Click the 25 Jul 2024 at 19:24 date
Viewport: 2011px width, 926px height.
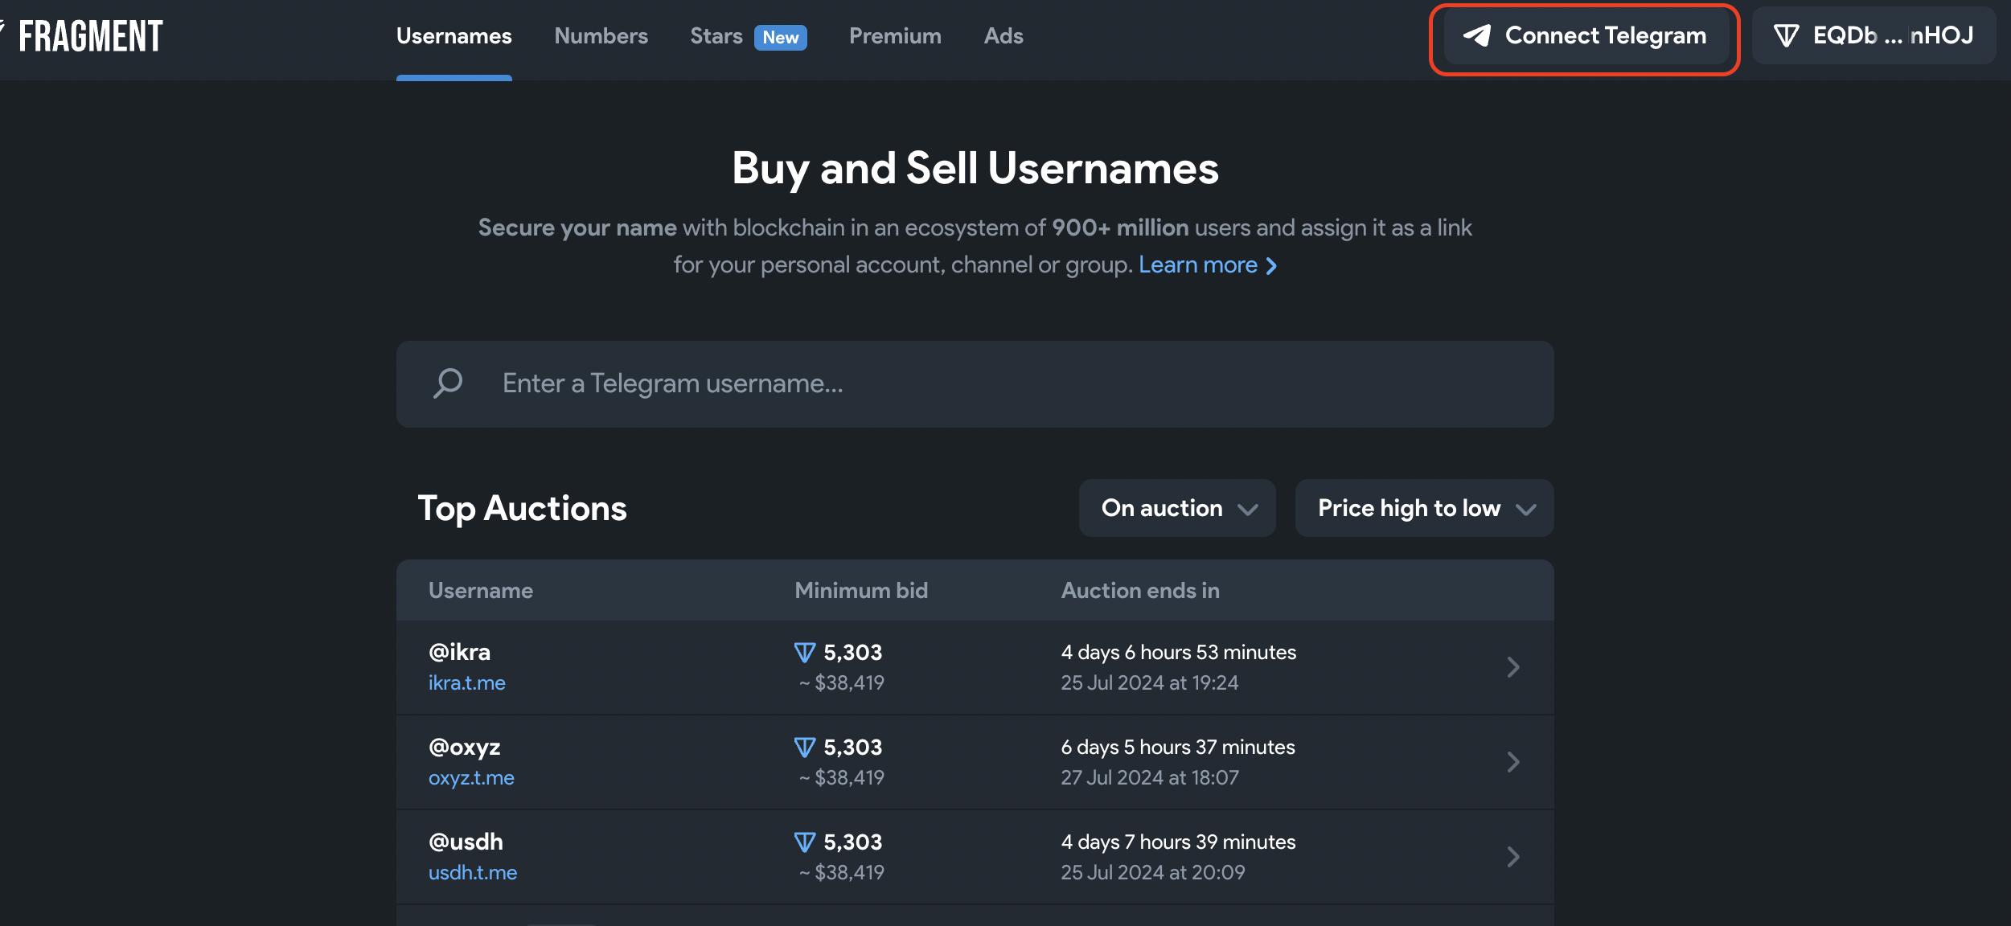[x=1150, y=682]
